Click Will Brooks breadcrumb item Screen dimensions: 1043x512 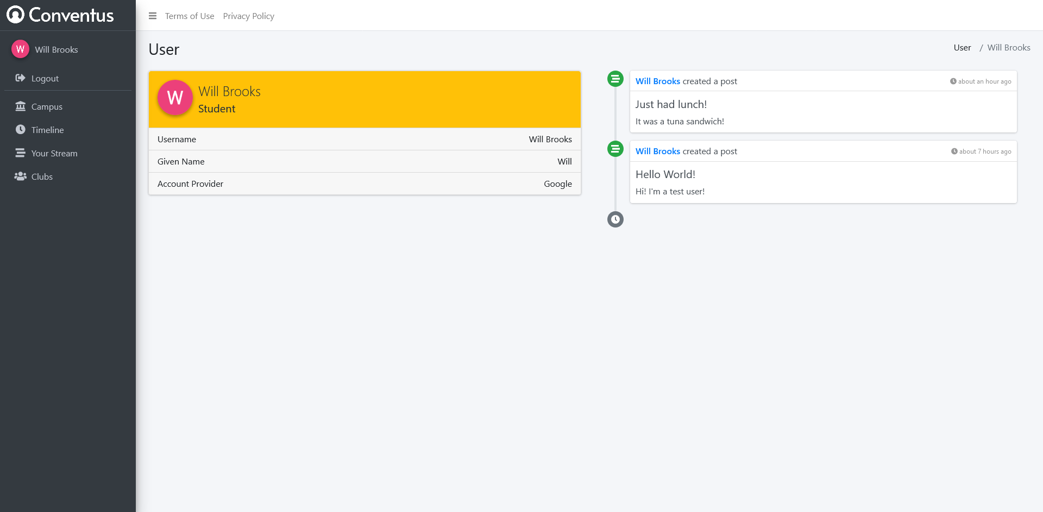pyautogui.click(x=1009, y=48)
